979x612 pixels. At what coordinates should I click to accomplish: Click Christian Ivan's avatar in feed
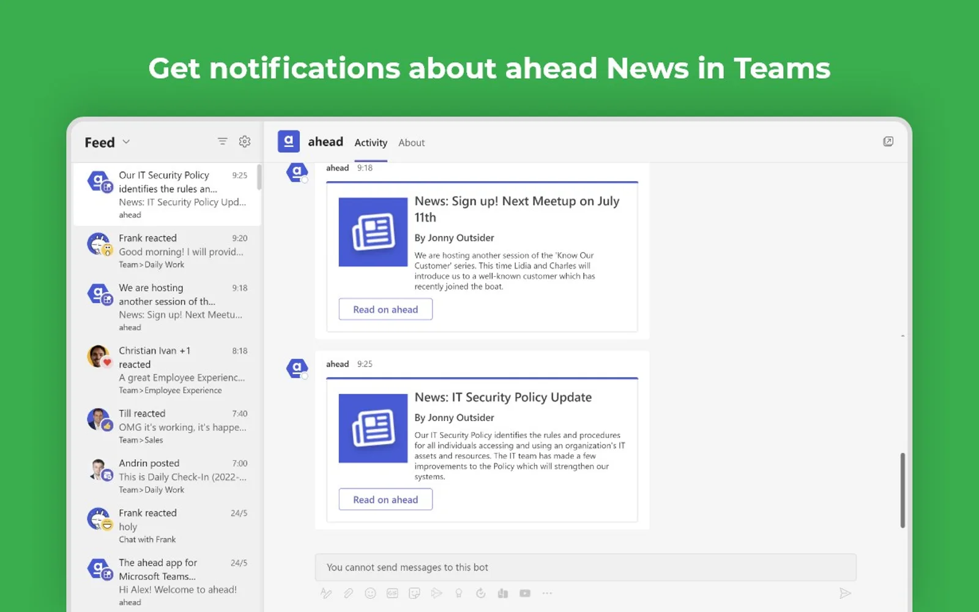tap(99, 356)
